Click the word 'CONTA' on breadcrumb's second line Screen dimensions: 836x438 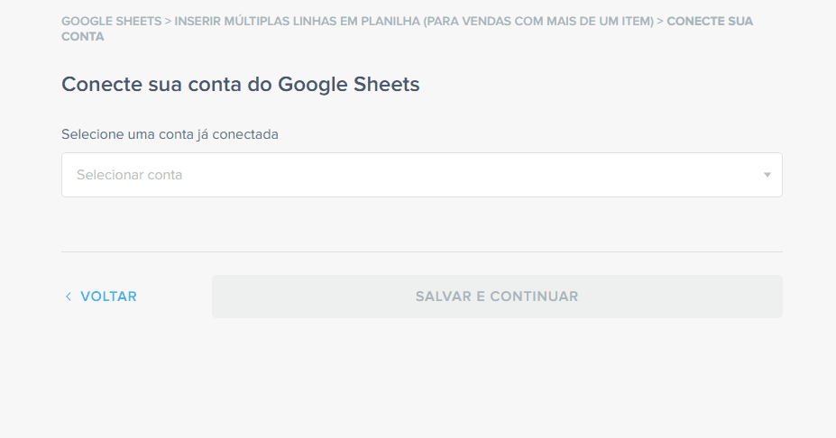click(x=82, y=37)
